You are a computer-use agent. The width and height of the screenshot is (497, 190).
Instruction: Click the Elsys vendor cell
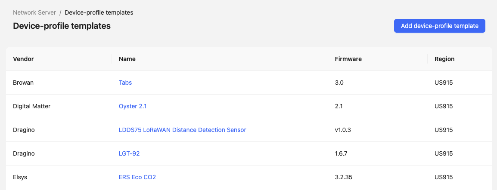point(20,177)
